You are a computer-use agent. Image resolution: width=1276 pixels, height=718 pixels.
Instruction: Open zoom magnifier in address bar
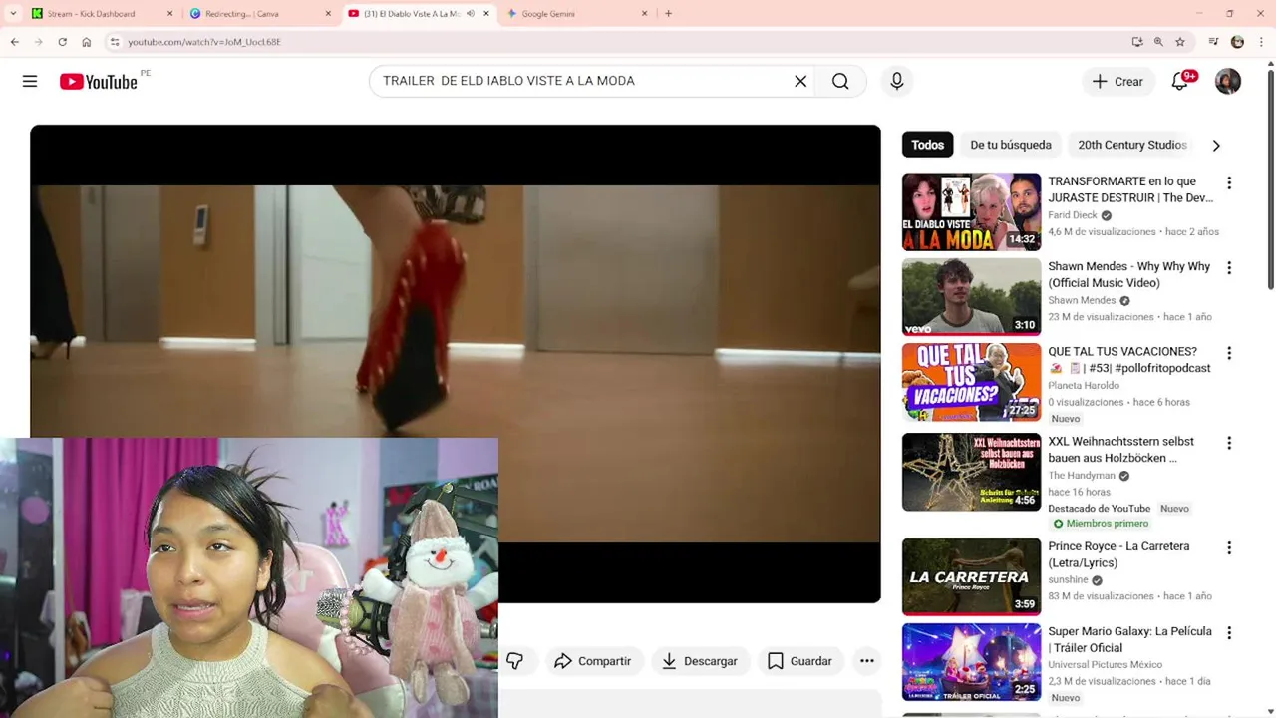1158,42
